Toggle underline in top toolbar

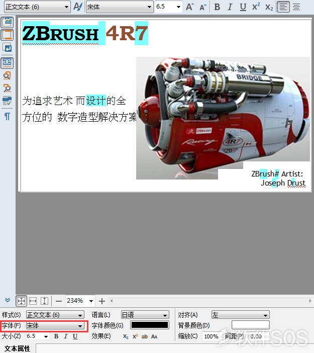[x=243, y=7]
